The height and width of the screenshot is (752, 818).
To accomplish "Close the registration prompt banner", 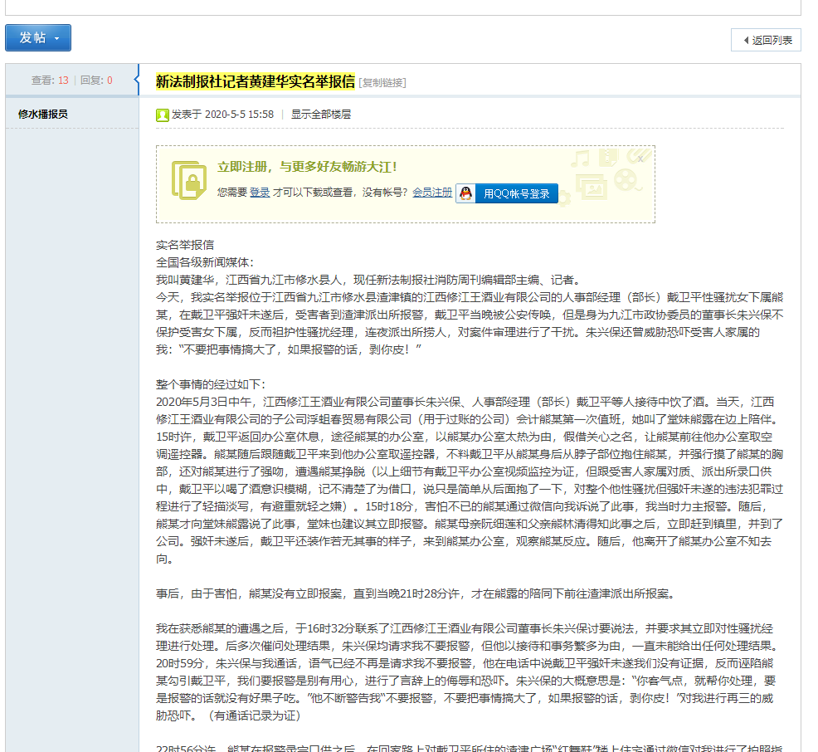I will pyautogui.click(x=640, y=159).
